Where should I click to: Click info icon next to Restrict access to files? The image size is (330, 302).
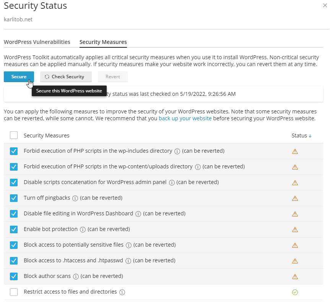pyautogui.click(x=122, y=292)
